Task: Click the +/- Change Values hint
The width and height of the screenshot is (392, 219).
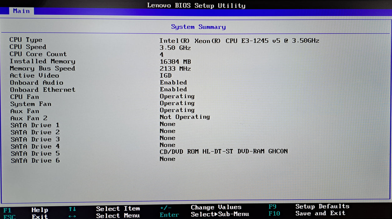Action: tap(201, 207)
